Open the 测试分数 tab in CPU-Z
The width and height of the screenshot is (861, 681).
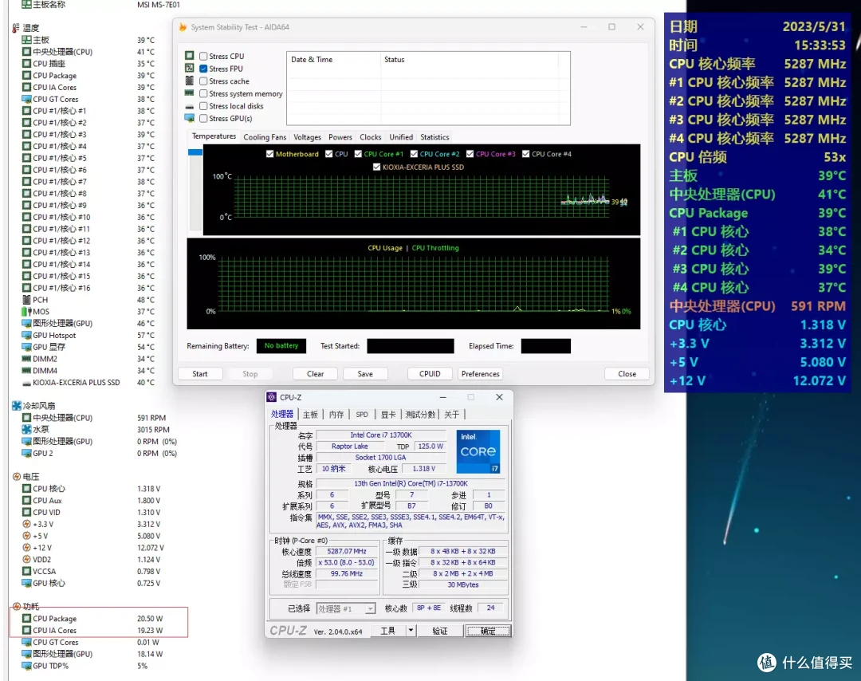pyautogui.click(x=420, y=414)
